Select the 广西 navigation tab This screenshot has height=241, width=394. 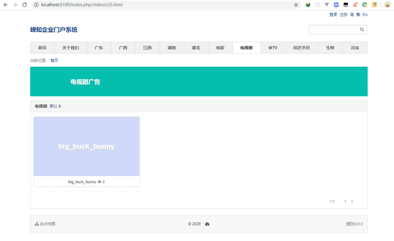(x=123, y=48)
